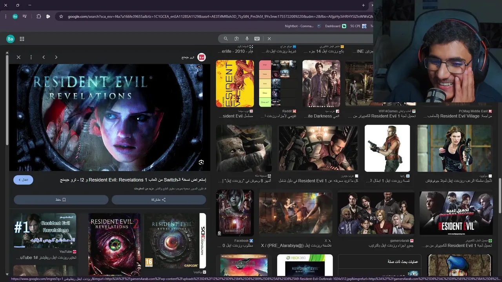Click 'Facebook' source label
The image size is (502, 282).
242,241
